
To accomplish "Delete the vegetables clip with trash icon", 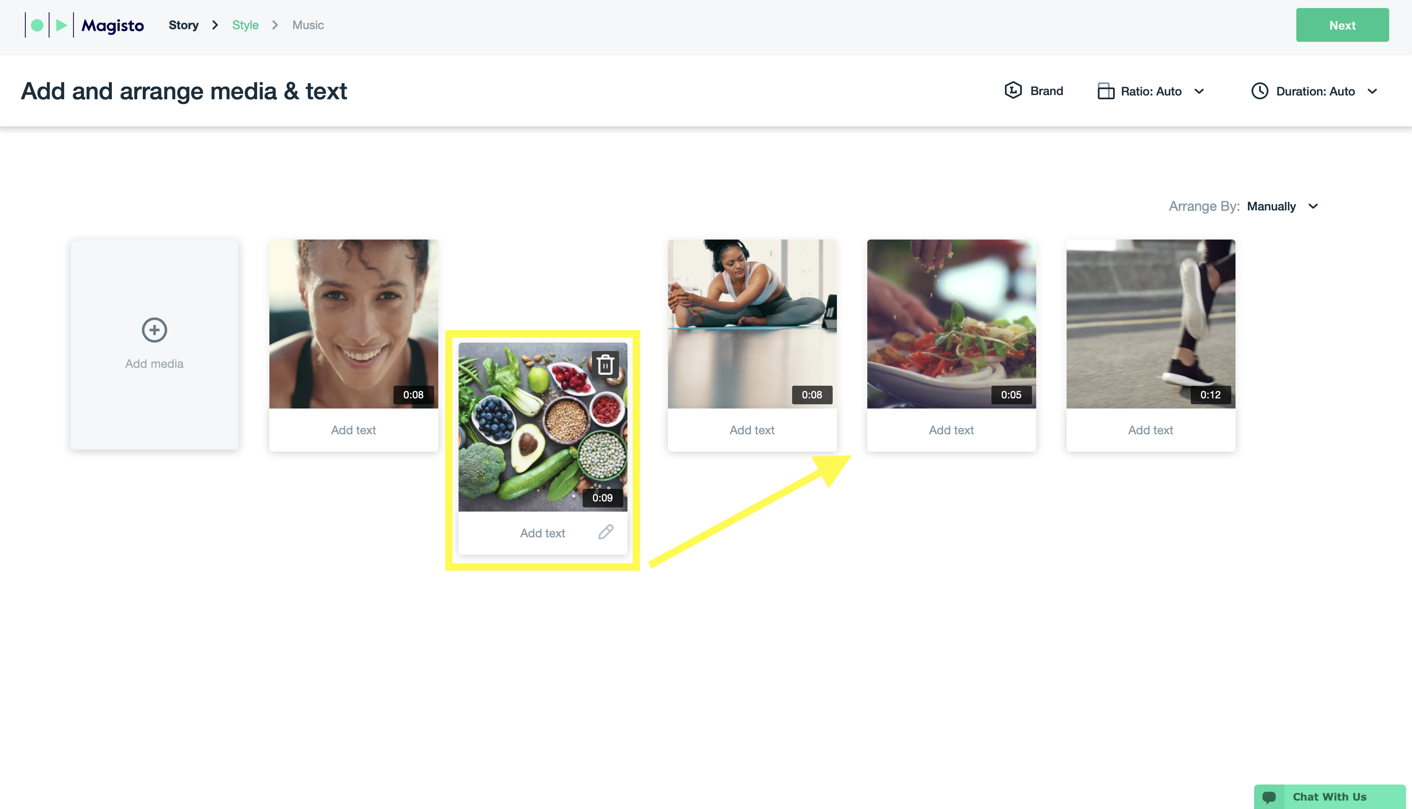I will (x=605, y=365).
